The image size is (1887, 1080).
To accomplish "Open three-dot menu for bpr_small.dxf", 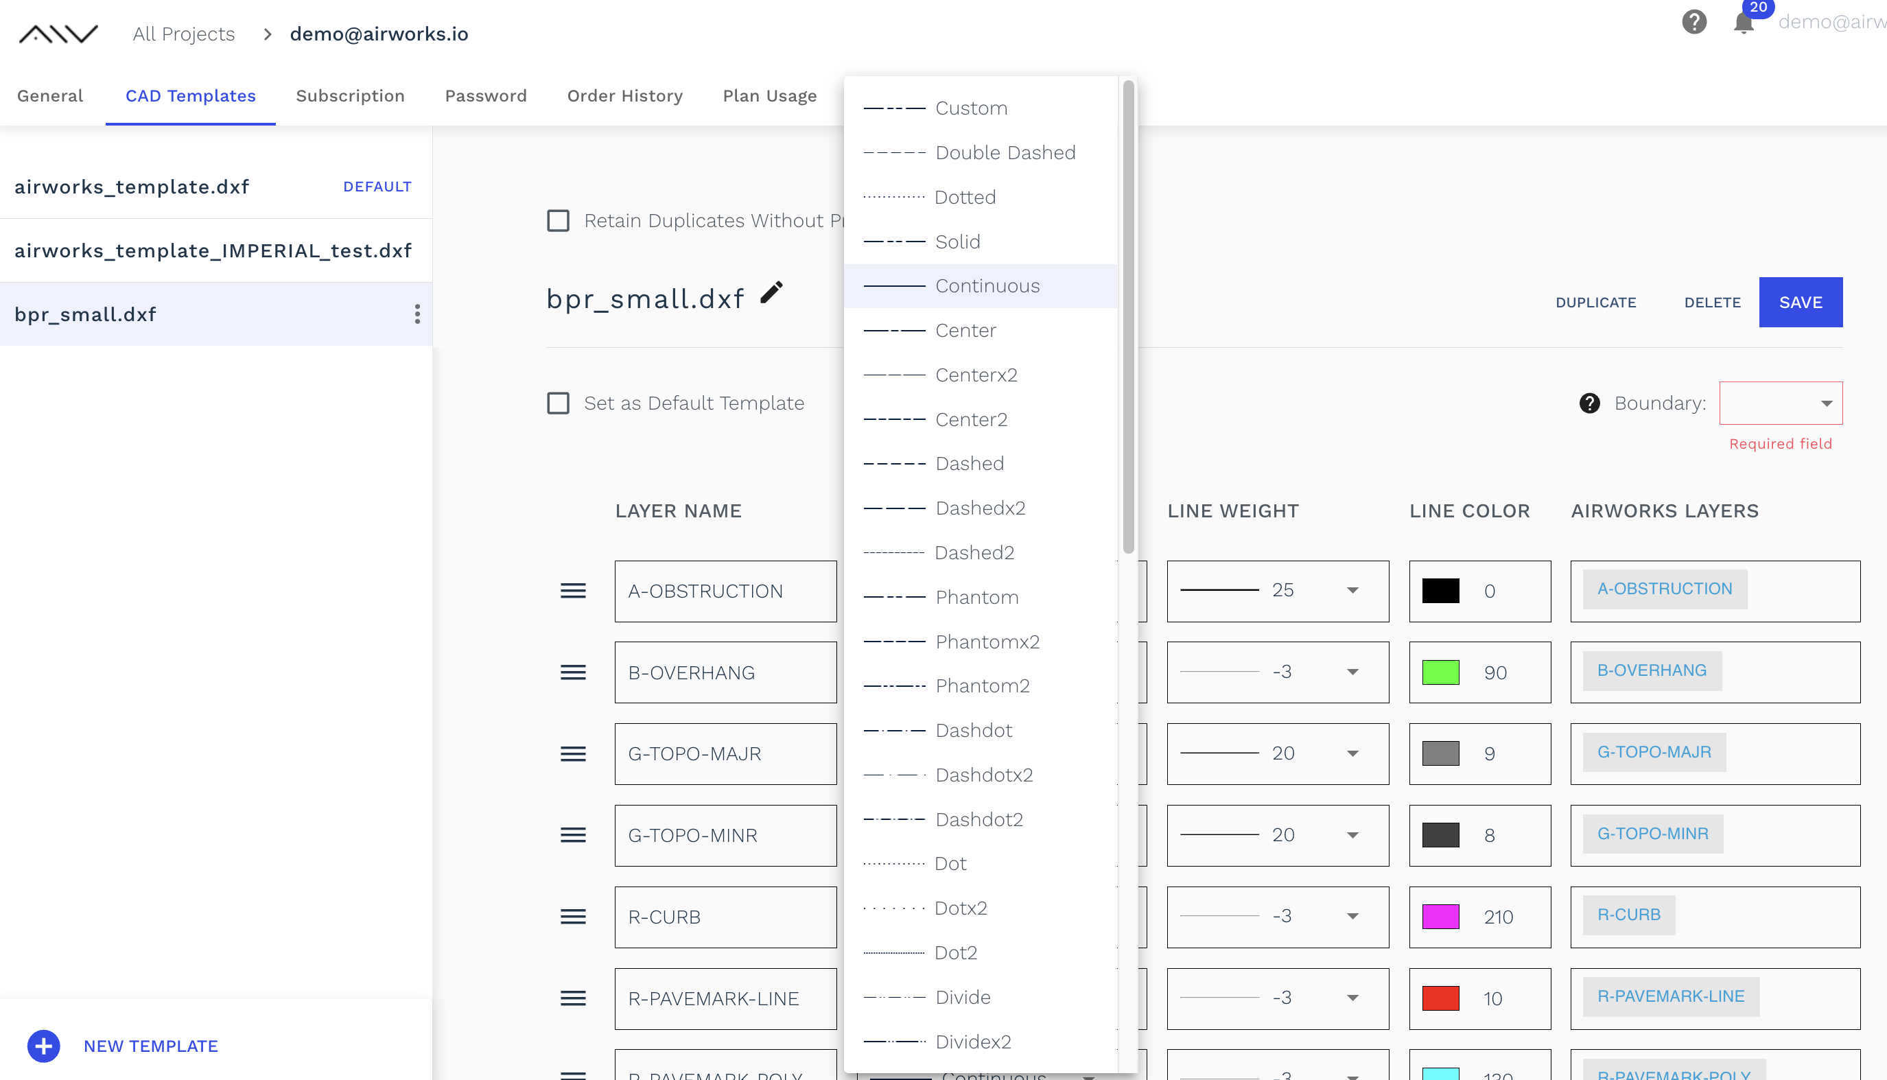I will point(418,314).
